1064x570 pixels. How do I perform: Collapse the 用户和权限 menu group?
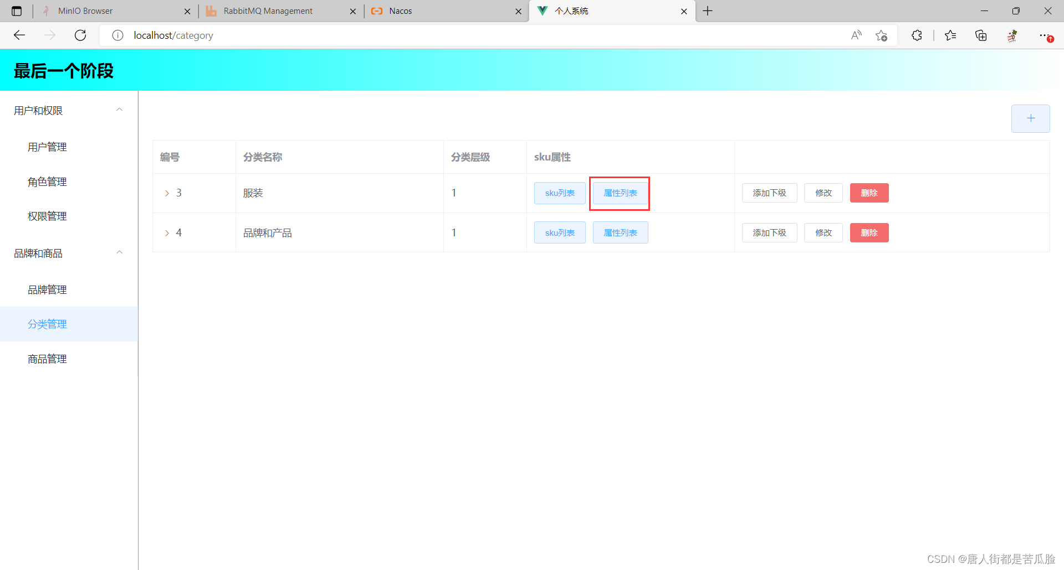69,111
